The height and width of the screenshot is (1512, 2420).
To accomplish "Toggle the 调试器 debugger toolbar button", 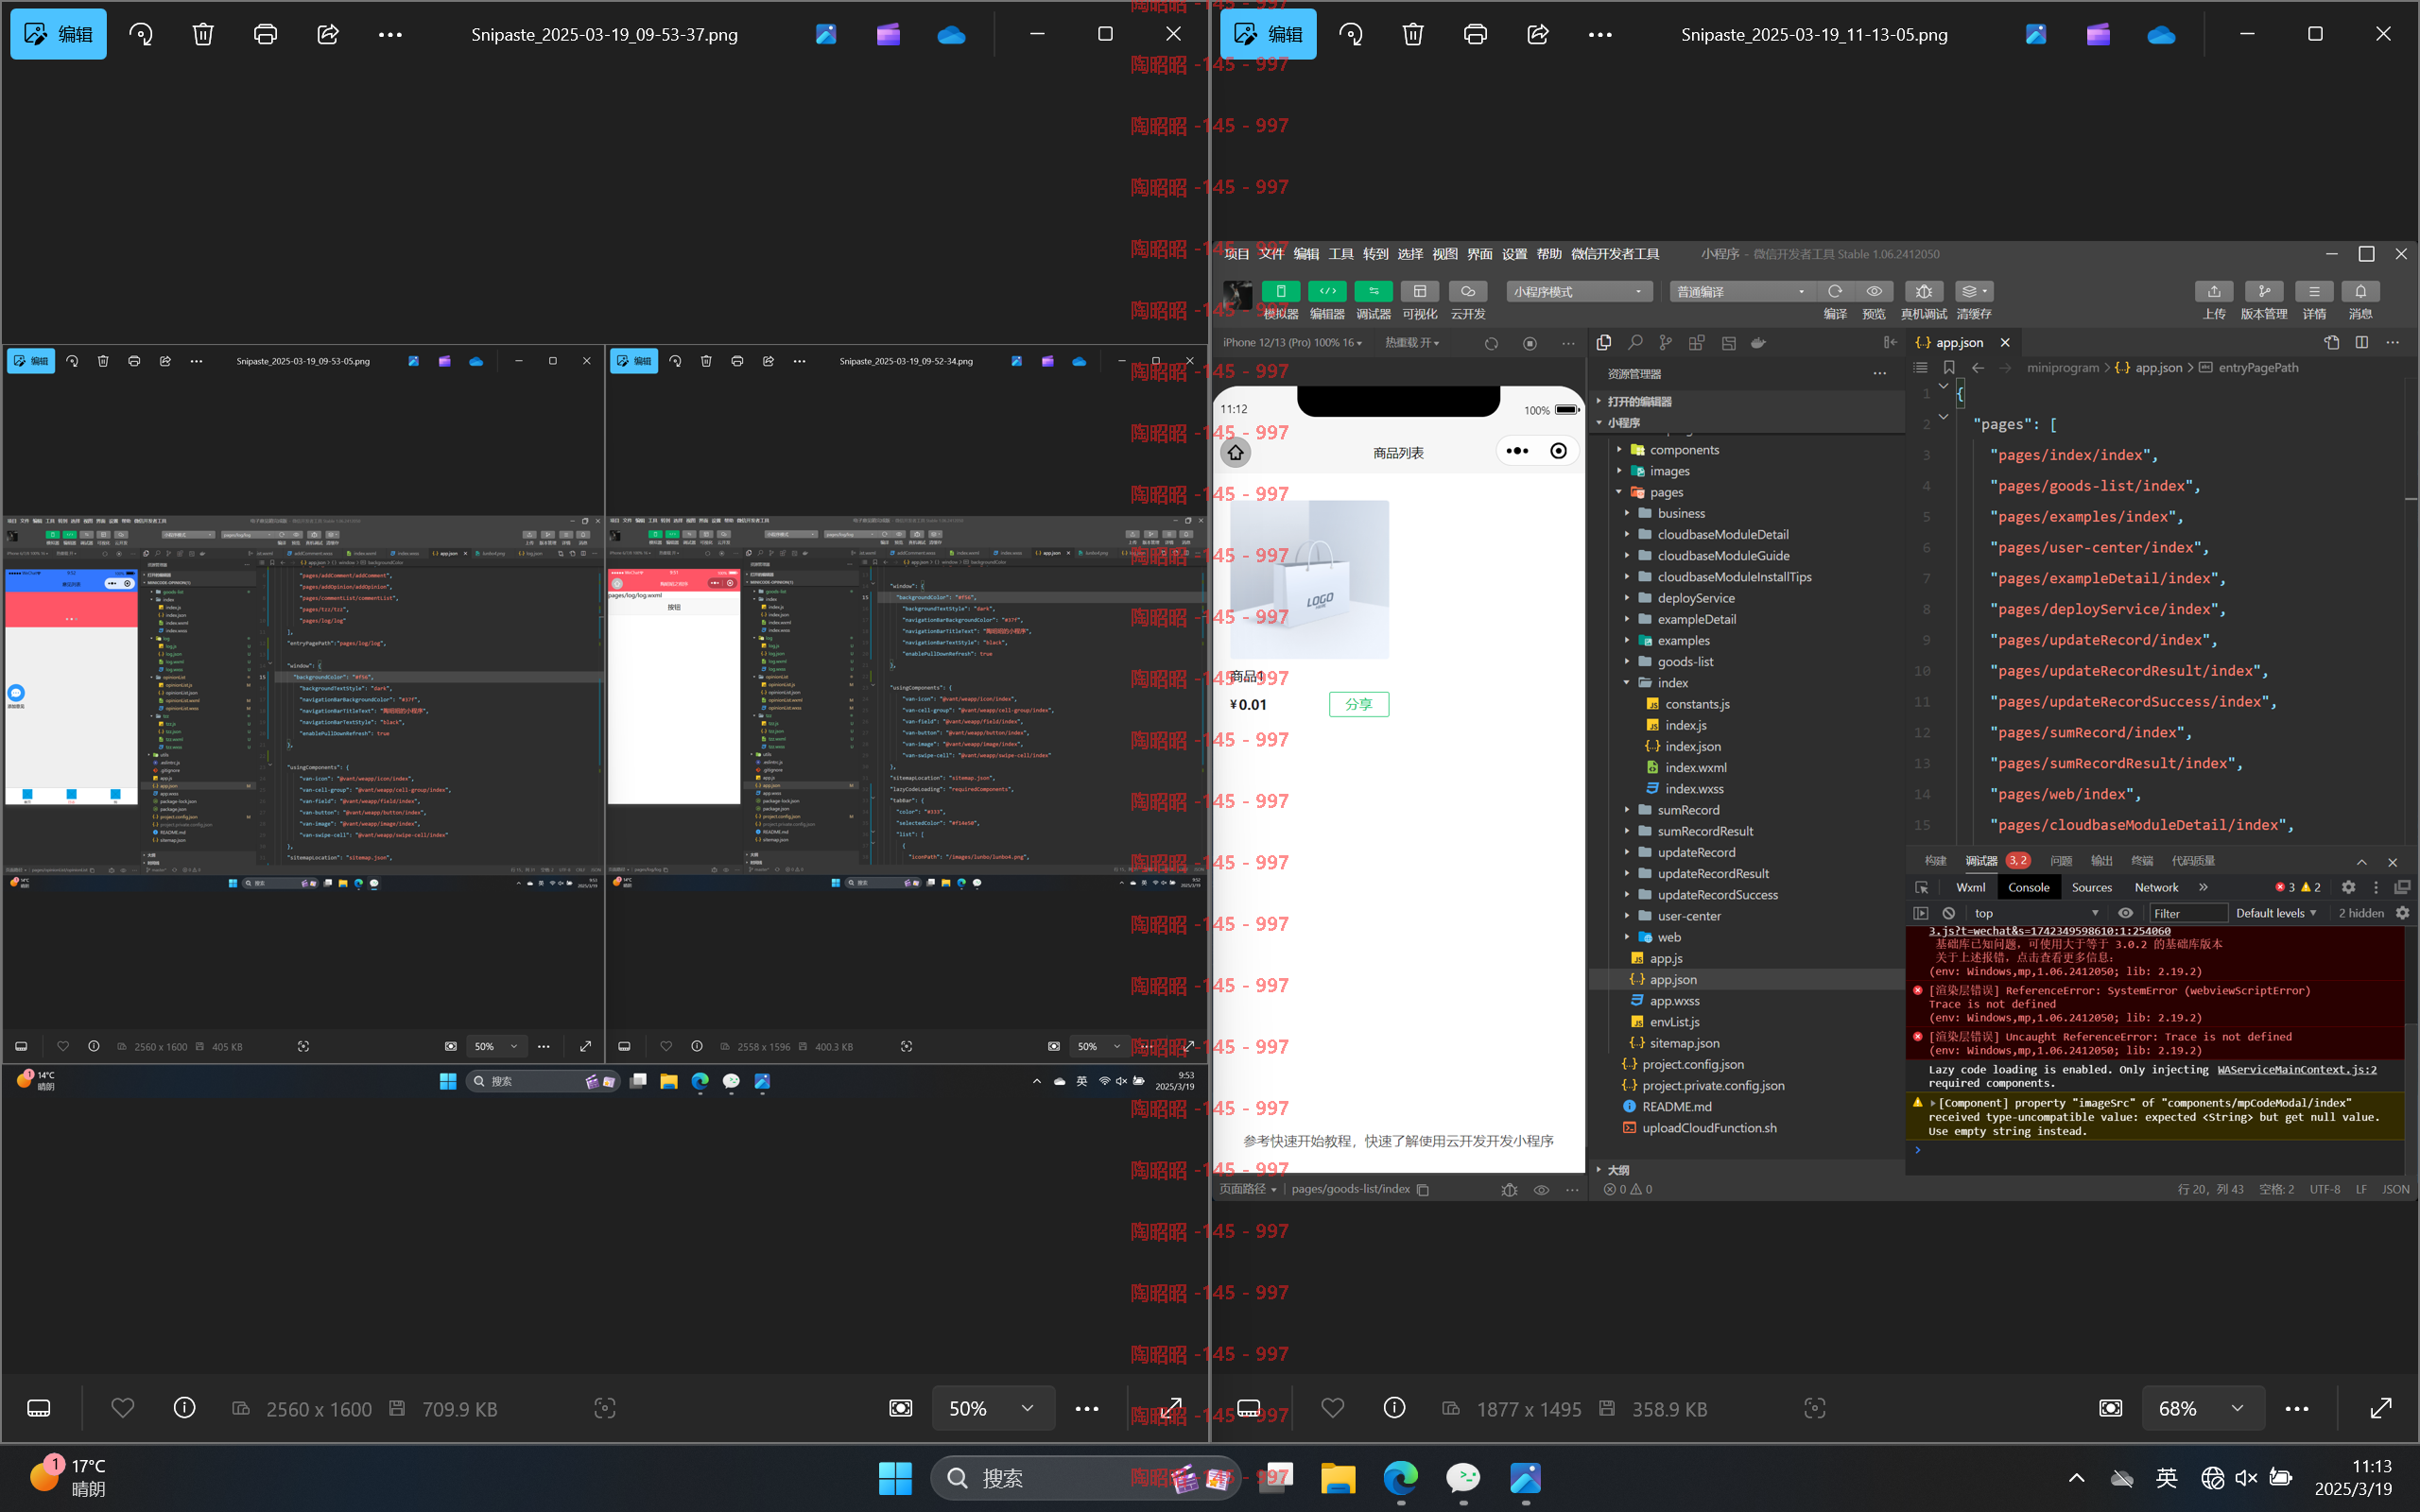I will 1373,291.
